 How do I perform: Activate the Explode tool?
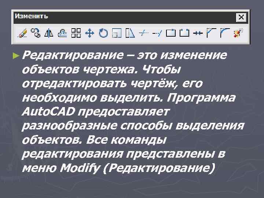coord(238,33)
